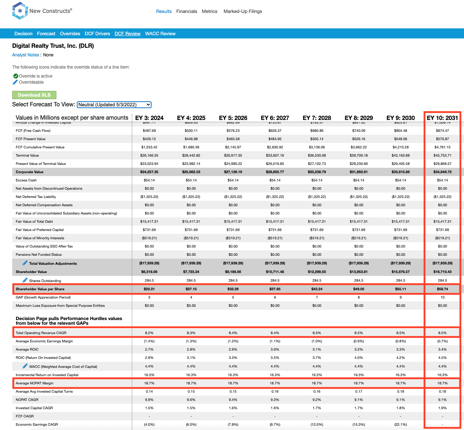
Task: Switch to the Decision tab
Action: coord(23,34)
